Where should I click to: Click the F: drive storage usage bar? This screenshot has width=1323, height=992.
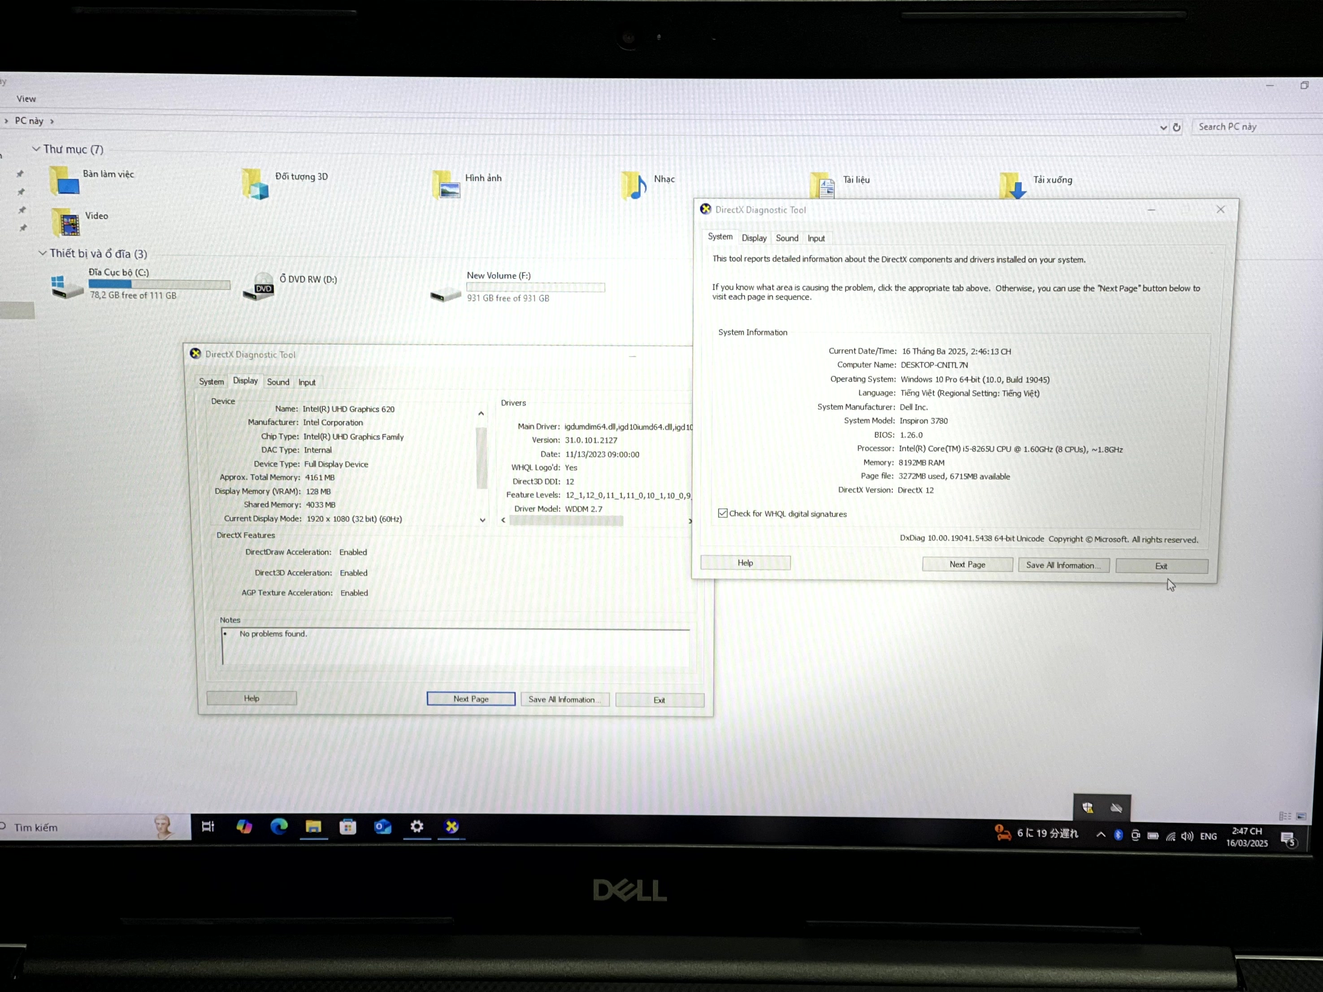pyautogui.click(x=535, y=288)
